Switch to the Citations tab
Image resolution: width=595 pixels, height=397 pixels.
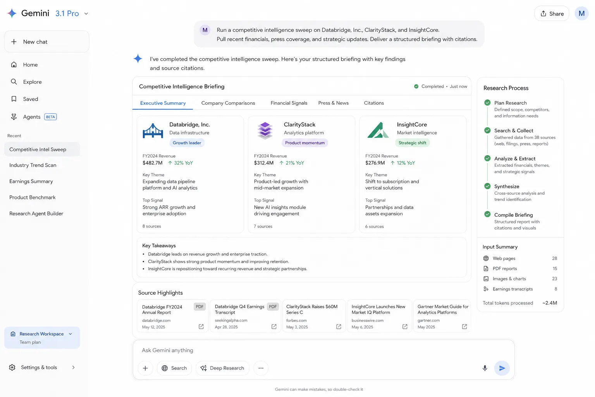374,103
